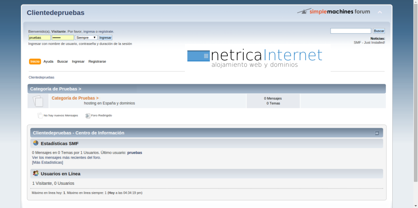
Task: Open the orange Categoría de Pruebas board link
Action: click(75, 98)
